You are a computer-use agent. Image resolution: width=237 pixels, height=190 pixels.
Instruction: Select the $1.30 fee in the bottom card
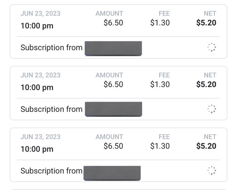(x=160, y=146)
